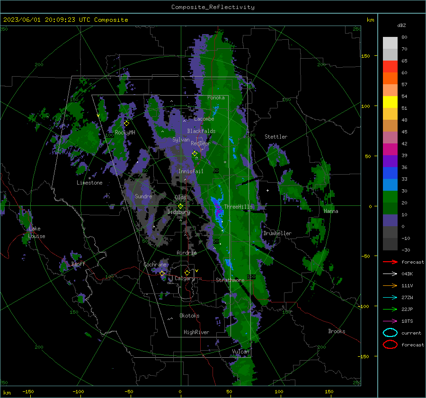This screenshot has width=426, height=398.
Task: Click the Sylvan map label
Action: click(181, 140)
